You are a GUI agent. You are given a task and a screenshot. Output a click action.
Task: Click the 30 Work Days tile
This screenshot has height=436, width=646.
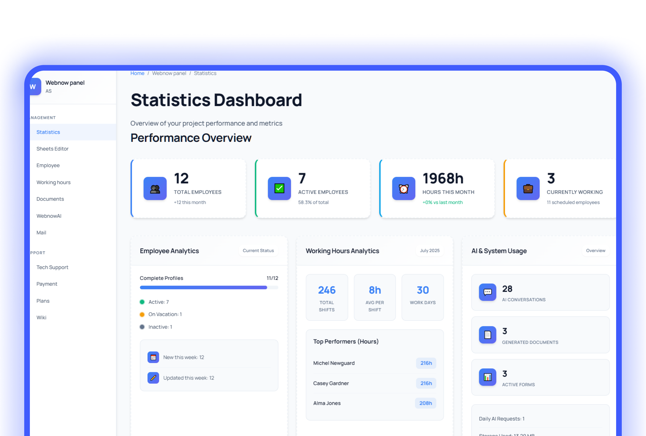click(423, 298)
